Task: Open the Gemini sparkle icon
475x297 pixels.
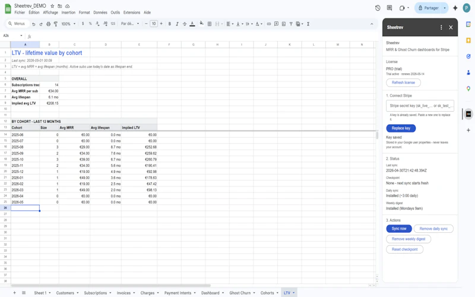Action: pos(455,8)
